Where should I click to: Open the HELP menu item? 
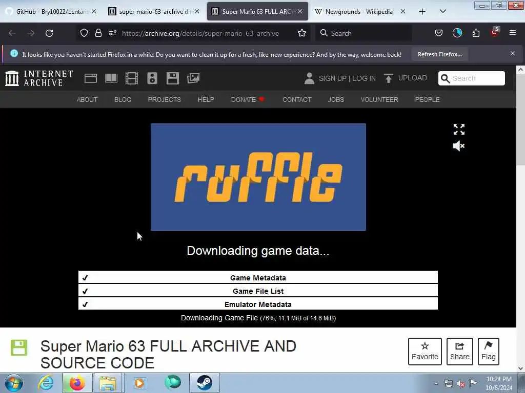pos(206,100)
